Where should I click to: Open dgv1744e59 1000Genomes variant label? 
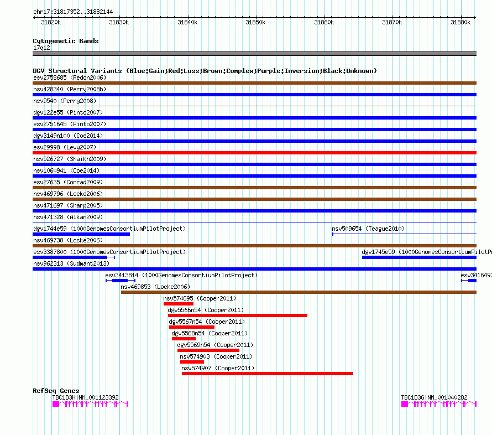coord(109,229)
